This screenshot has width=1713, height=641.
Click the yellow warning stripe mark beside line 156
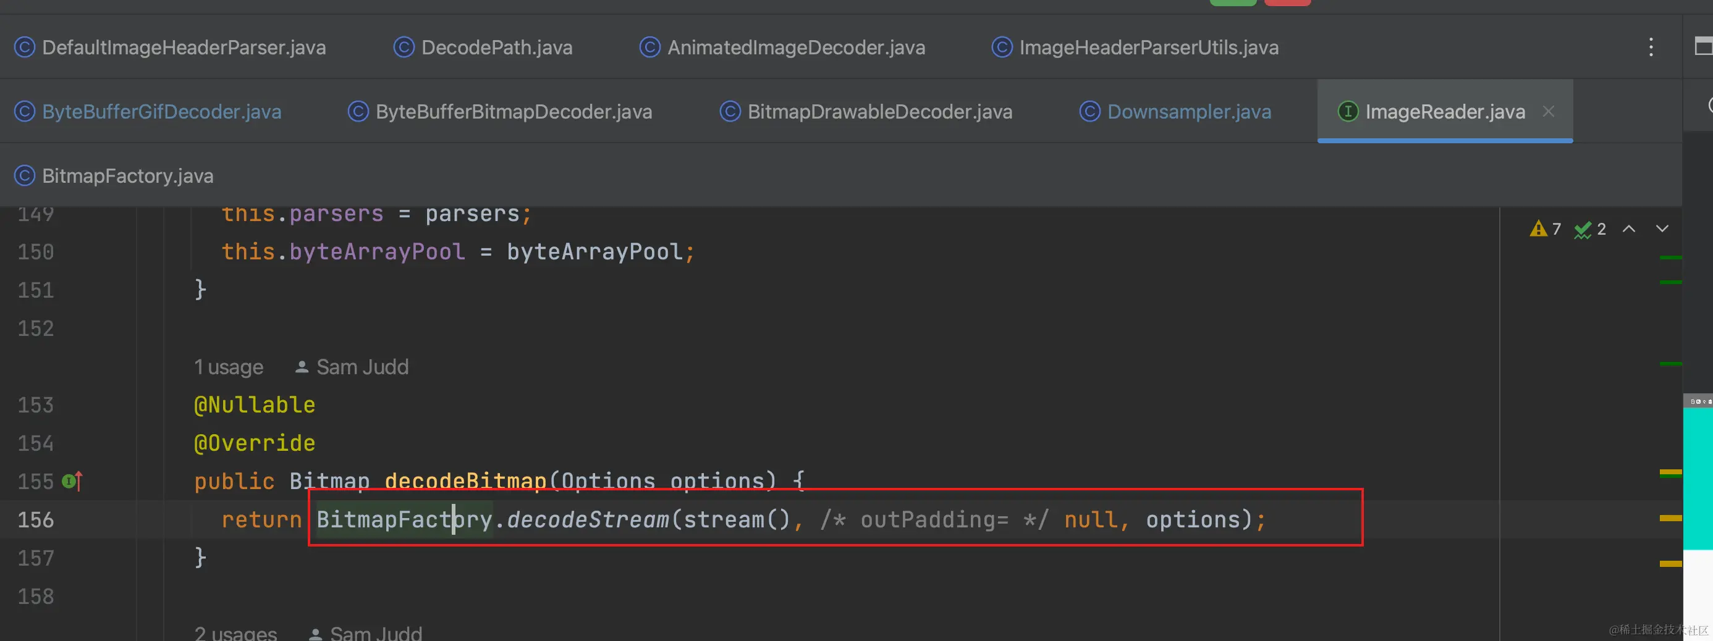(x=1670, y=518)
